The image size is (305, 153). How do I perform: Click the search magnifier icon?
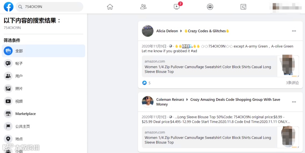coord(20,7)
